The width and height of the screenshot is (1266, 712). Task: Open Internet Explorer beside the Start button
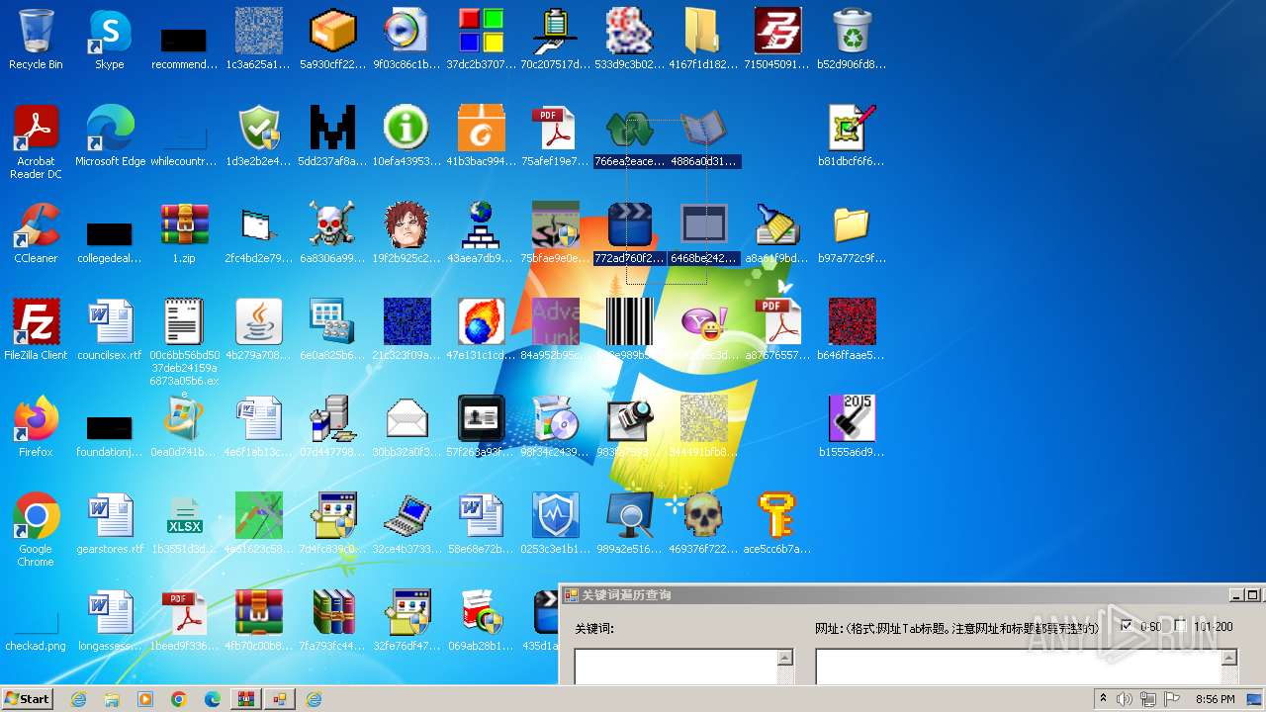pos(78,699)
